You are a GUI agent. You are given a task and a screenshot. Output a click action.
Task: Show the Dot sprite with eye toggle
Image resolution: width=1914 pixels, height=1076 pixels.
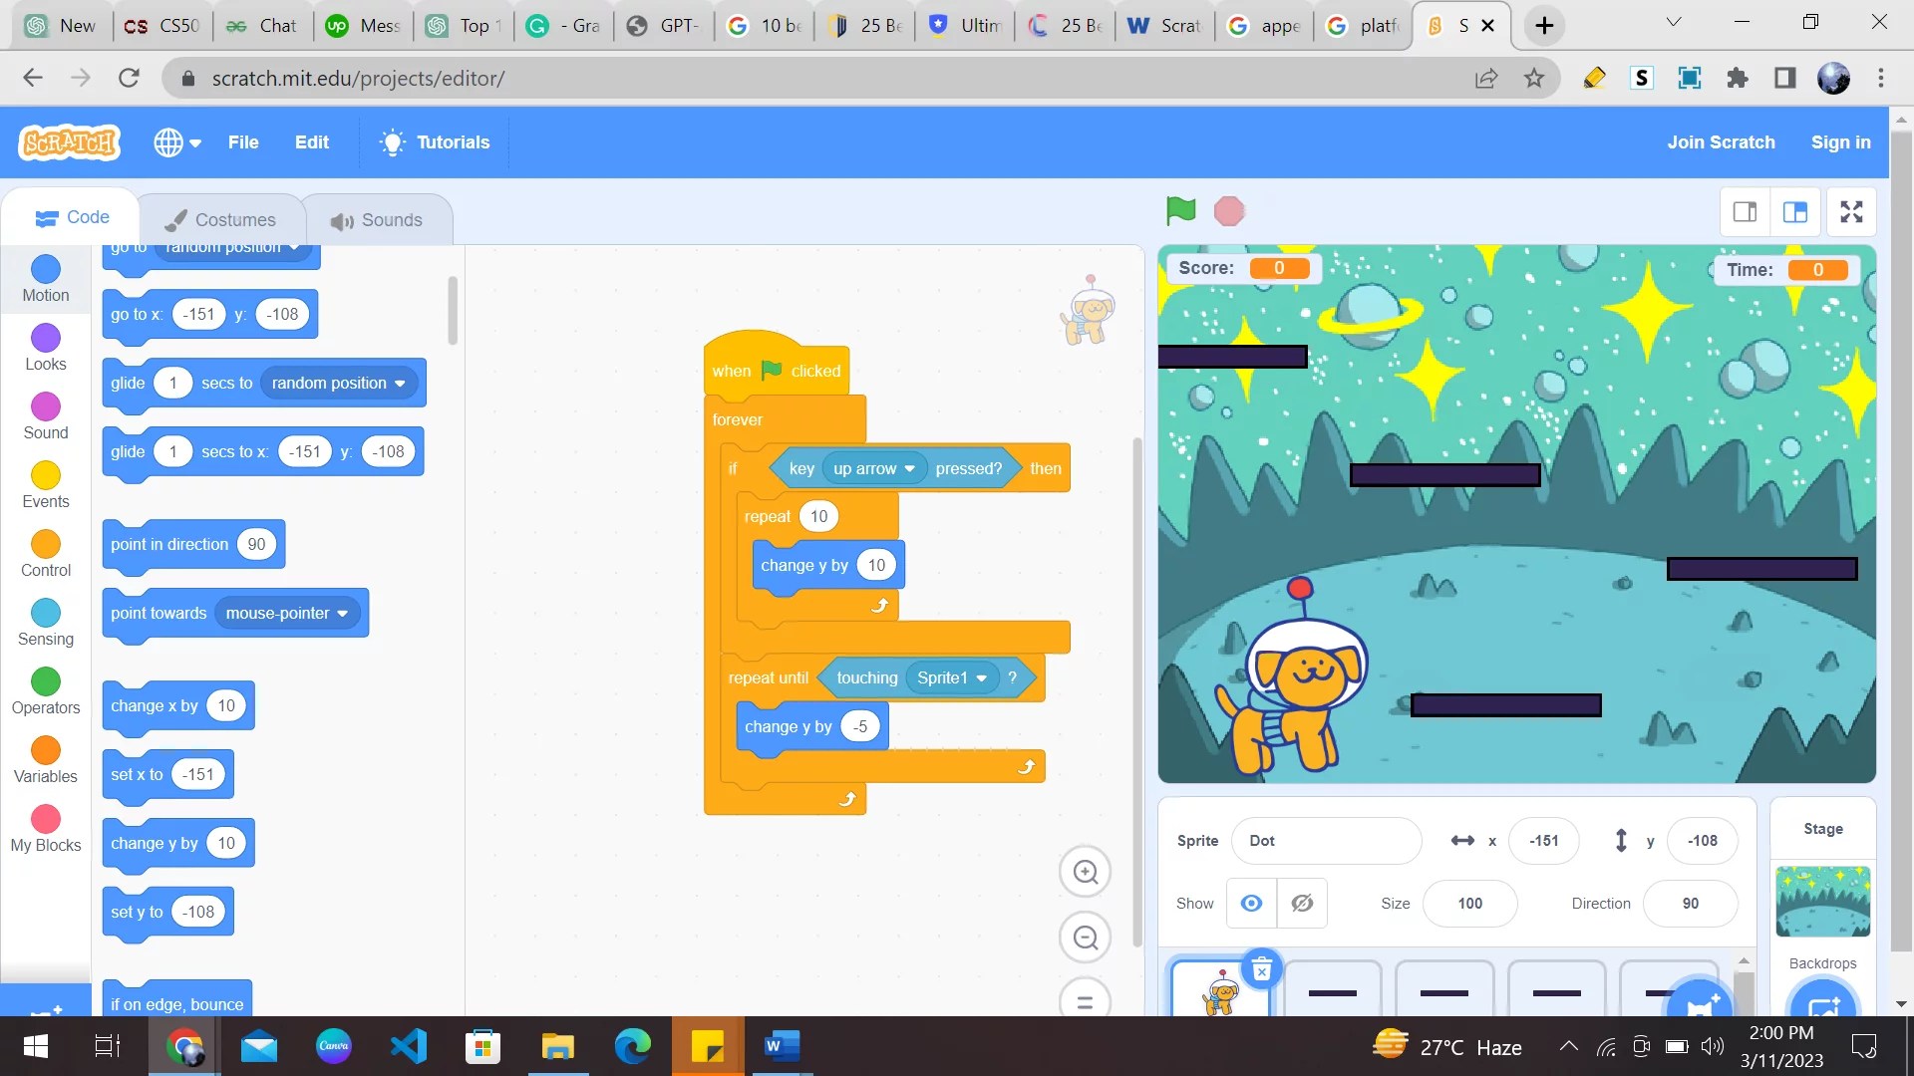pyautogui.click(x=1250, y=903)
